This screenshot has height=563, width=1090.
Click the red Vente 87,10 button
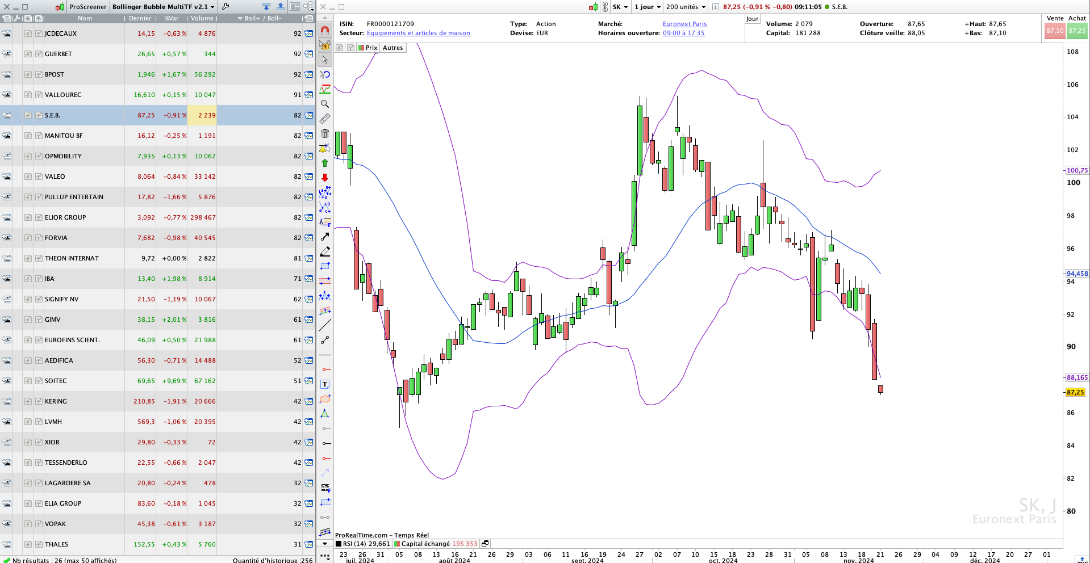[1055, 31]
